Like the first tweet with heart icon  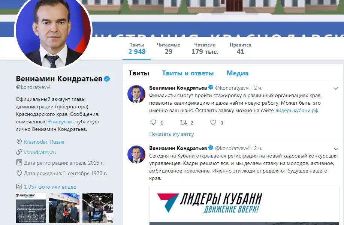click(x=213, y=122)
